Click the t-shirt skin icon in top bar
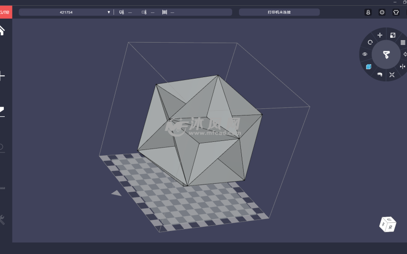The image size is (407, 254). pyautogui.click(x=396, y=12)
